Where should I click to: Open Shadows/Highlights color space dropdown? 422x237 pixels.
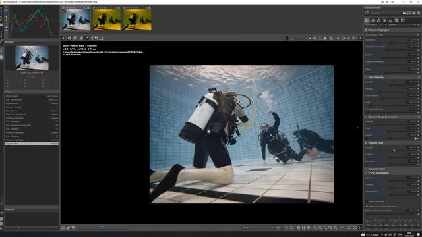(399, 35)
